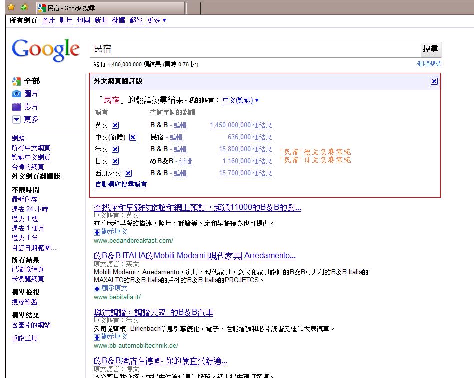This screenshot has height=378, width=474.
Task: Filter by 台灣的網頁
Action: pos(28,167)
